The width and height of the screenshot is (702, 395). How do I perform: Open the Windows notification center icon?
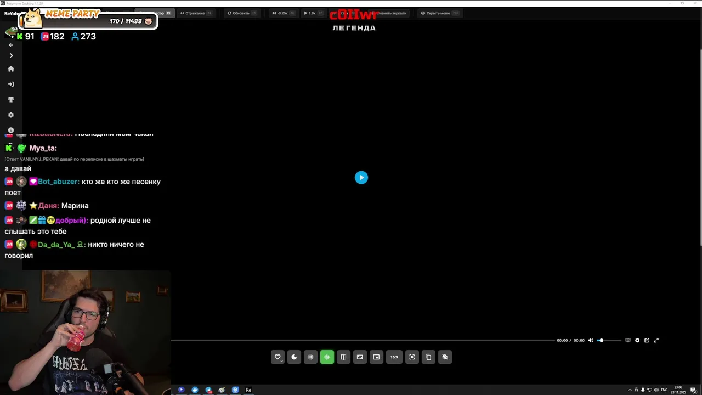pos(693,390)
